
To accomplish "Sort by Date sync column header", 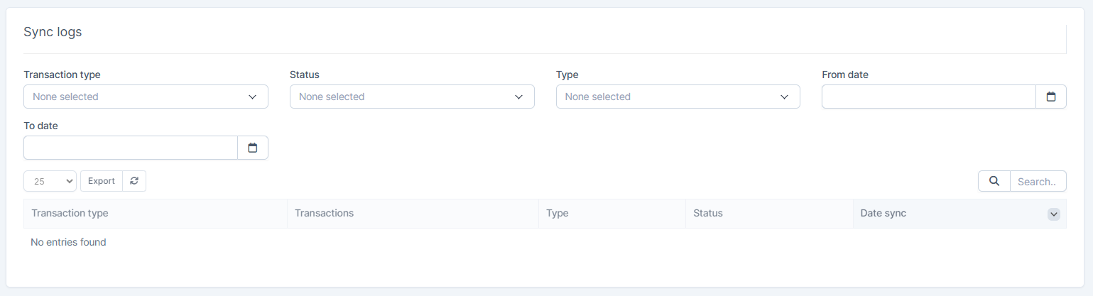I will coord(883,213).
